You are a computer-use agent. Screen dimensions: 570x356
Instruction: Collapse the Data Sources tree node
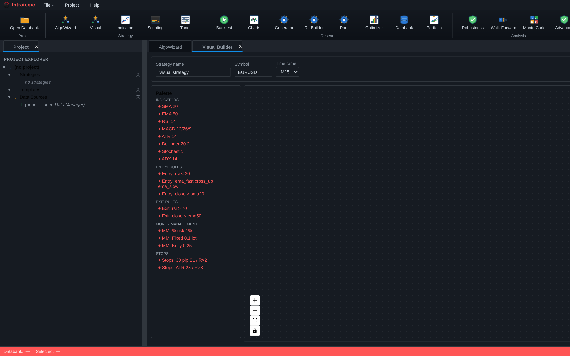click(9, 97)
